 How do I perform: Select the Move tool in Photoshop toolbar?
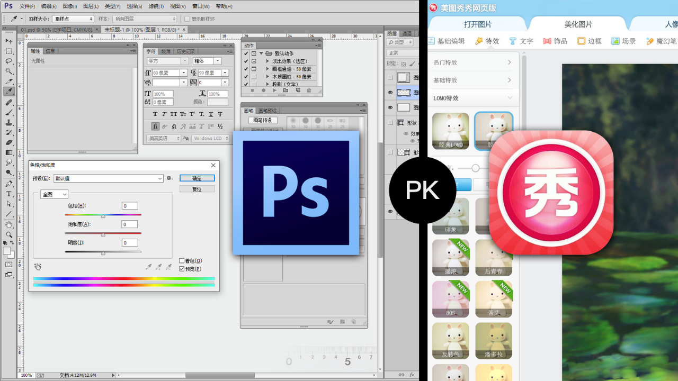(x=9, y=41)
